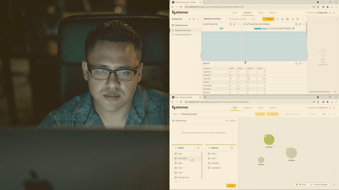Image resolution: width=339 pixels, height=190 pixels.
Task: Go back from Athletes table chevron
Action: pos(209,148)
